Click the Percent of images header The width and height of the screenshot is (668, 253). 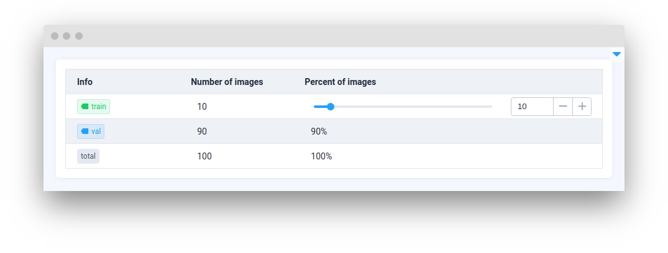tap(340, 82)
